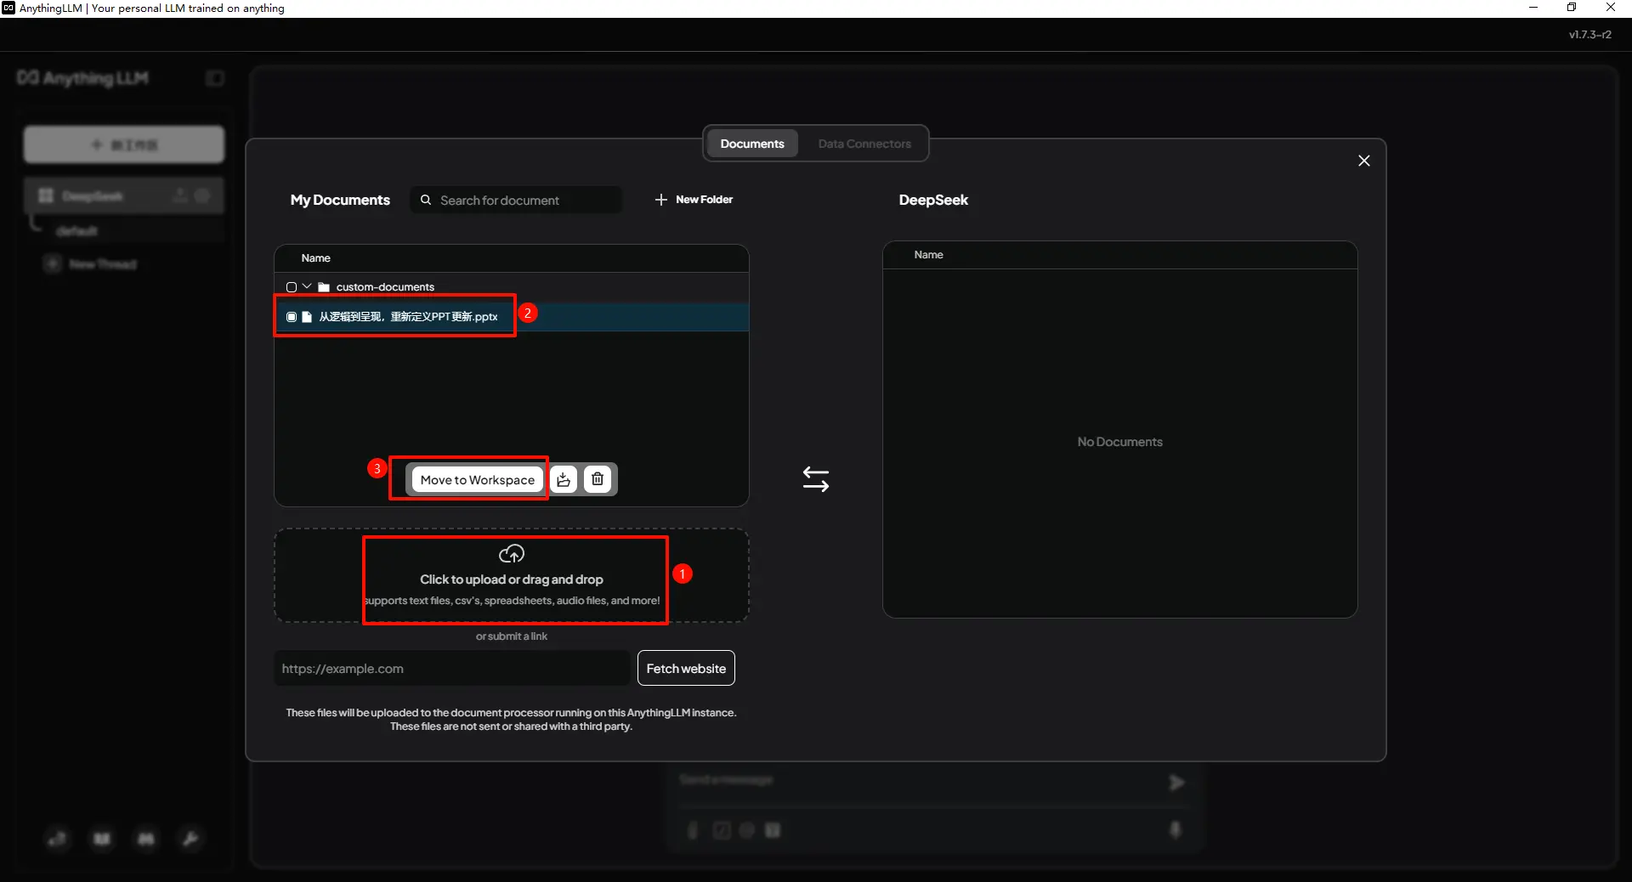Image resolution: width=1632 pixels, height=882 pixels.
Task: Collapse the custom-documents folder chevron
Action: click(307, 286)
